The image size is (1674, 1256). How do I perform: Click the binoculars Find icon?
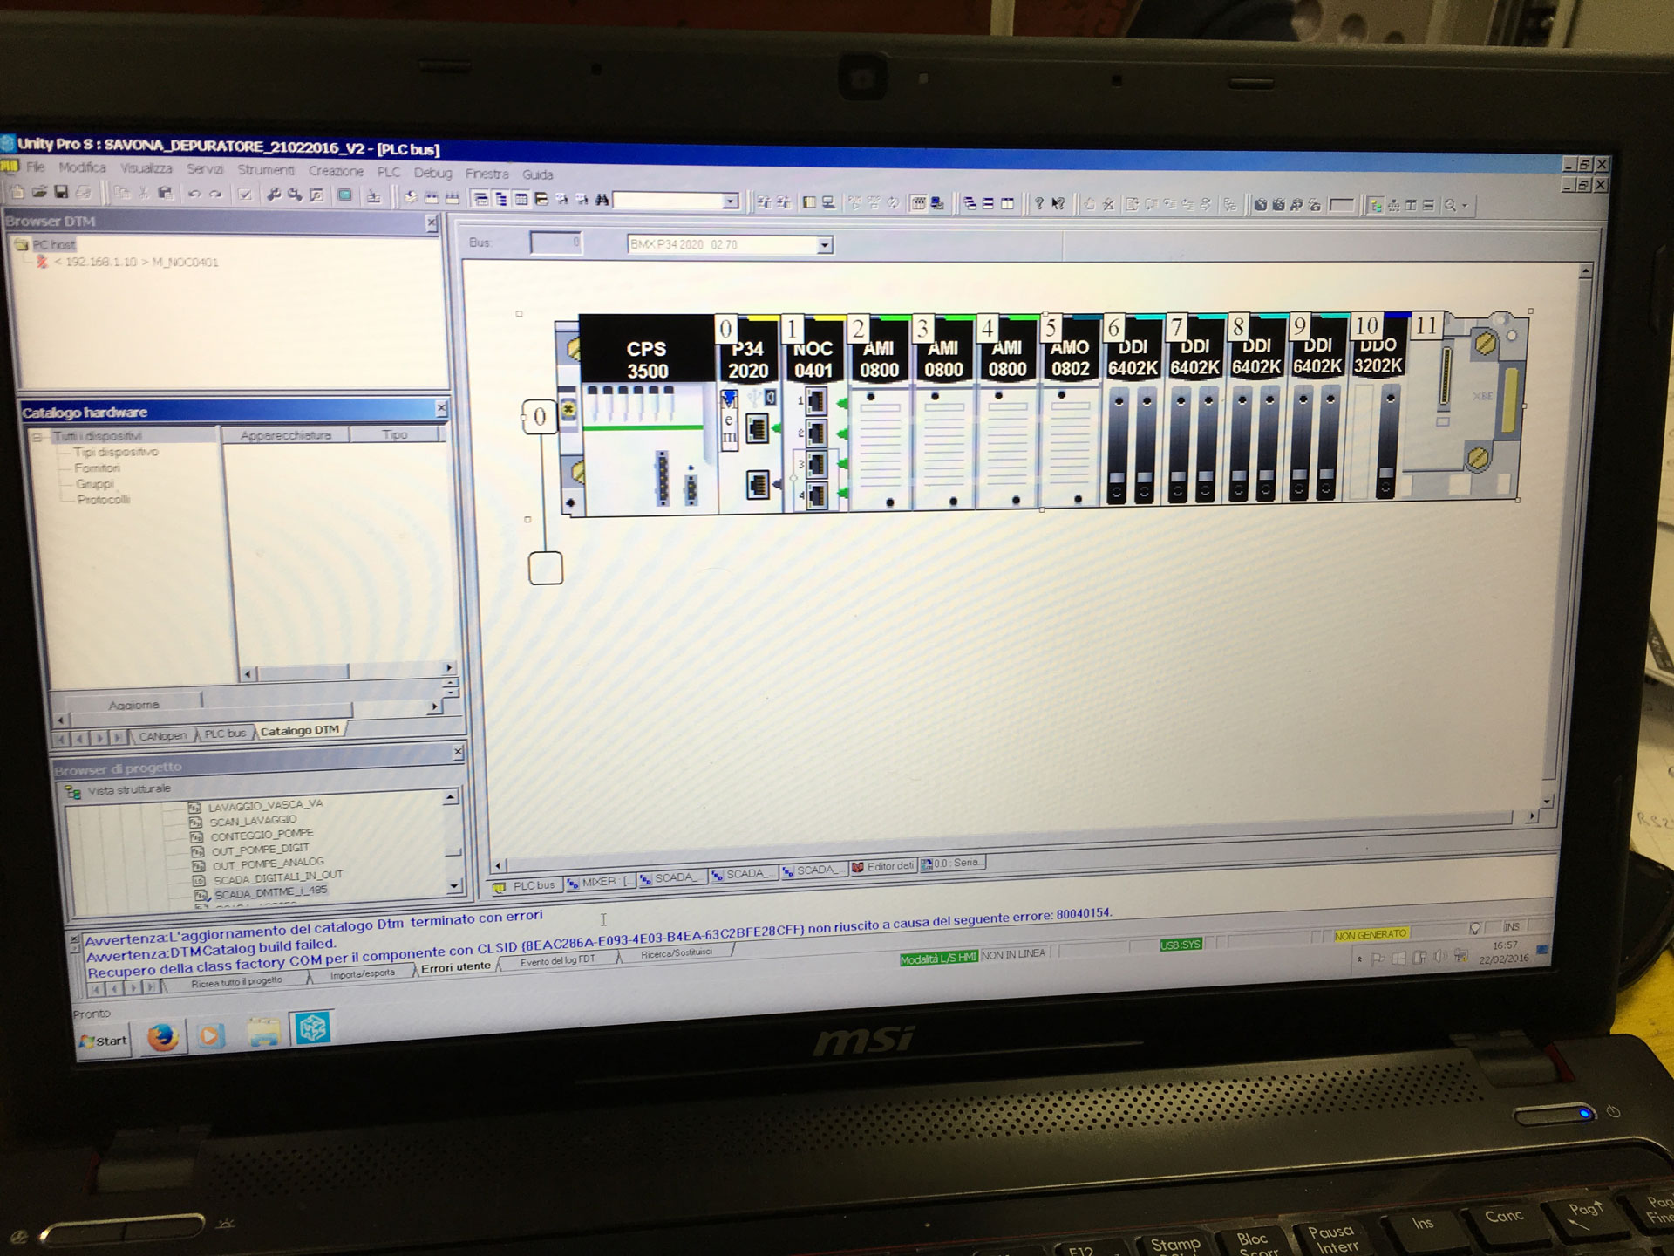pyautogui.click(x=602, y=200)
